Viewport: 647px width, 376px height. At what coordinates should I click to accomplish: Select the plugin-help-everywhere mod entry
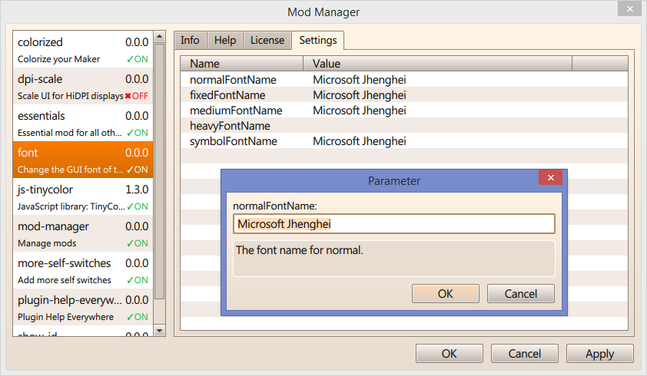(x=83, y=307)
